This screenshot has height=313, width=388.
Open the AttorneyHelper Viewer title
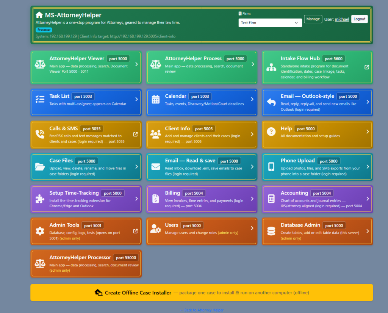click(x=77, y=59)
